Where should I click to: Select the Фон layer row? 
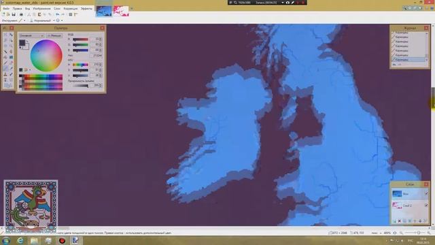[410, 193]
